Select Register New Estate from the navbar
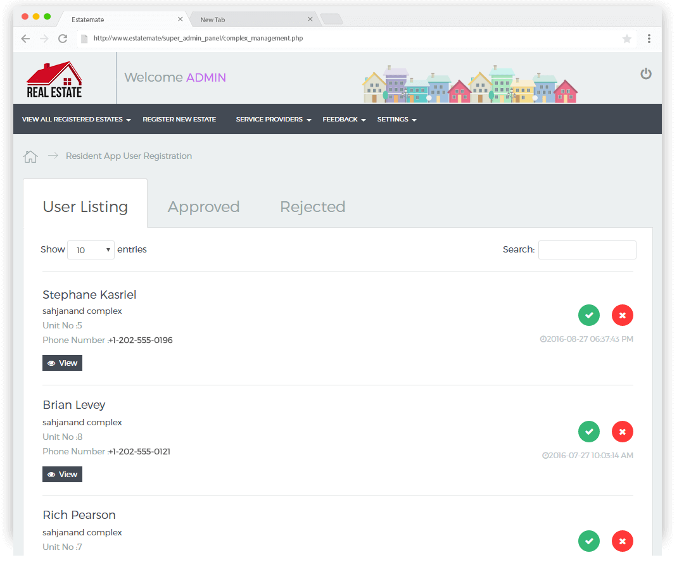Image resolution: width=684 pixels, height=567 pixels. pos(179,119)
